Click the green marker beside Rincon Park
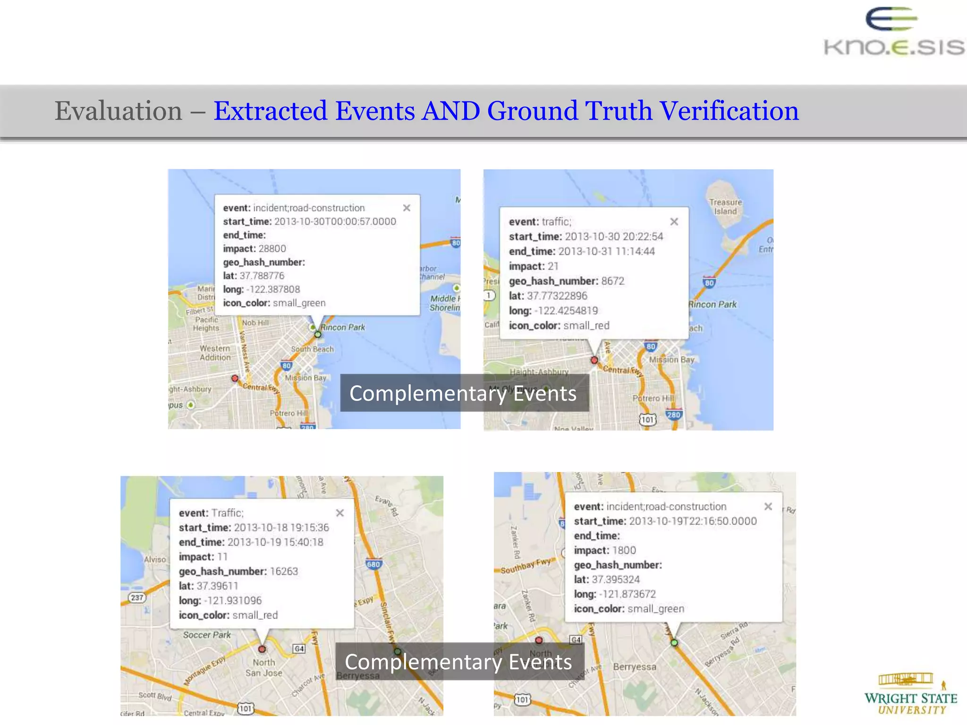The image size is (967, 725). point(318,334)
